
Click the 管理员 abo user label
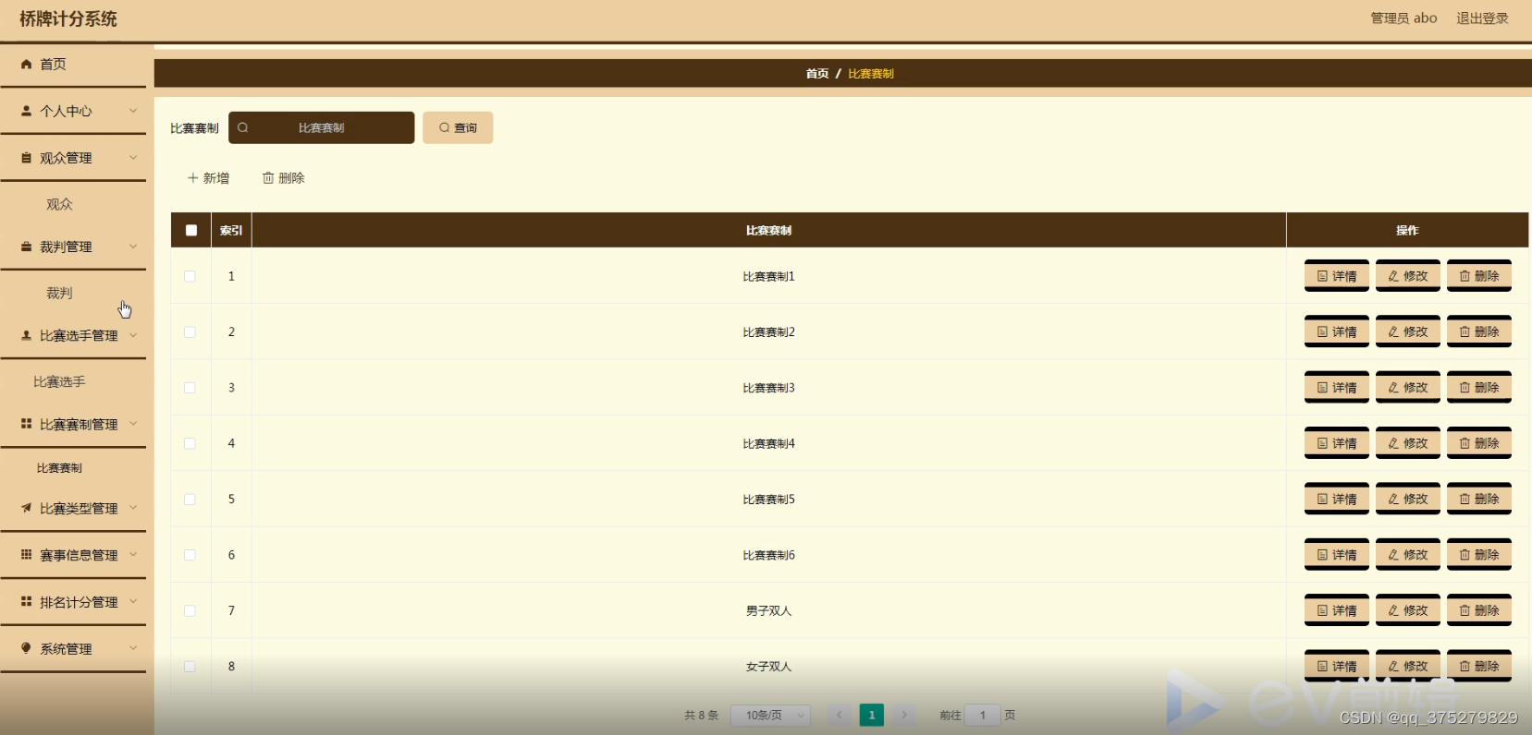tap(1403, 18)
